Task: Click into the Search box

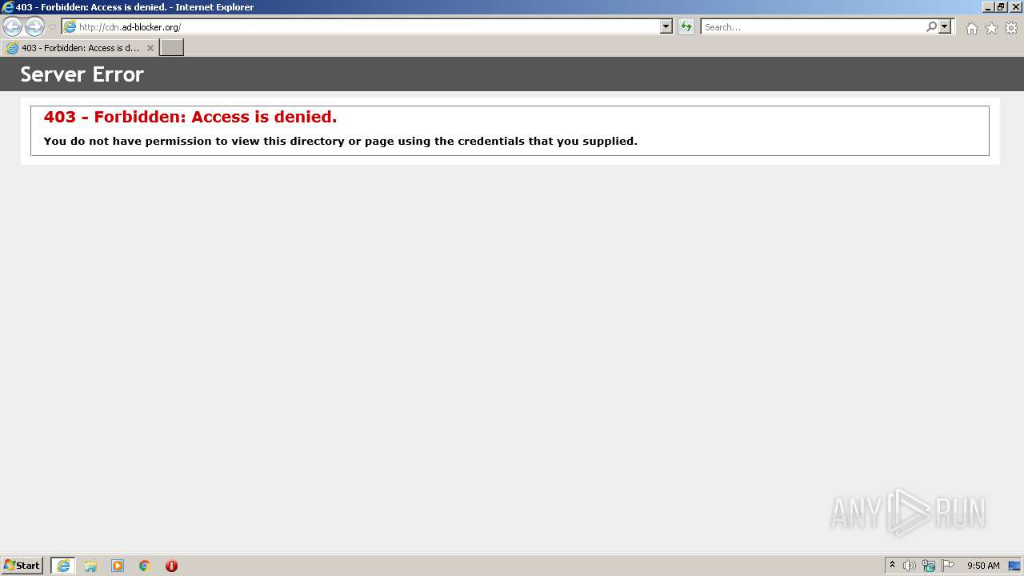Action: click(812, 26)
